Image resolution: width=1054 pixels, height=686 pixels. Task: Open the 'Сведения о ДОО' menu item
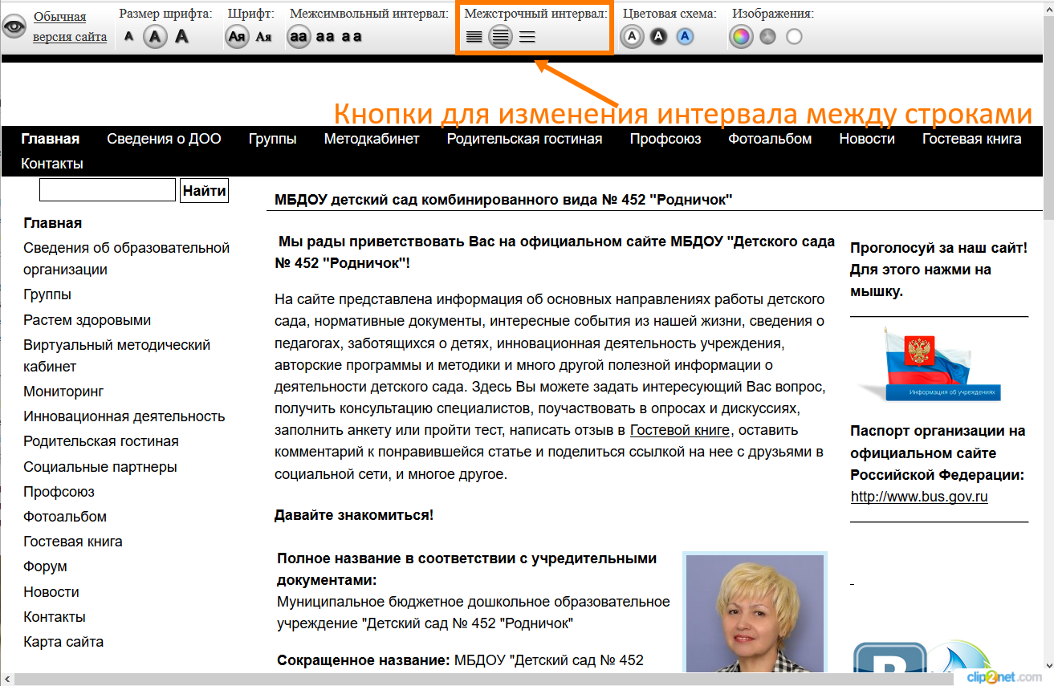(164, 139)
